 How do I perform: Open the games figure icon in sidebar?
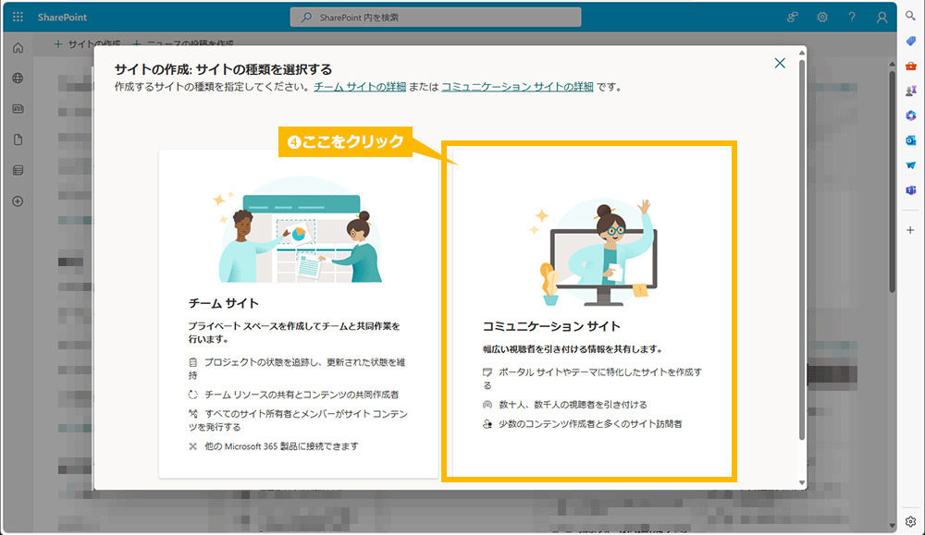(911, 91)
